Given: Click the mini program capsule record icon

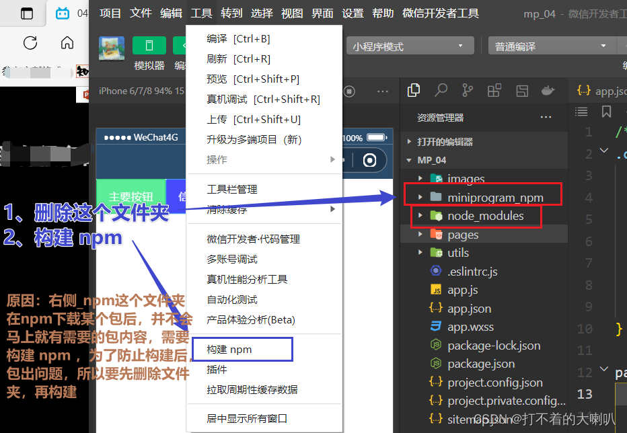Looking at the screenshot, I should tap(369, 160).
